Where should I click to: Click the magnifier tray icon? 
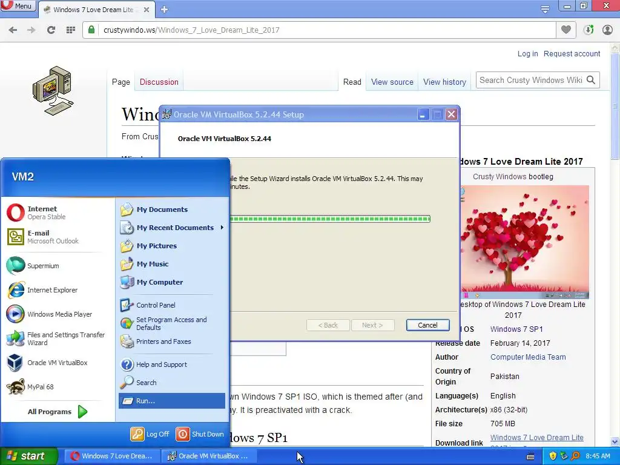[576, 457]
